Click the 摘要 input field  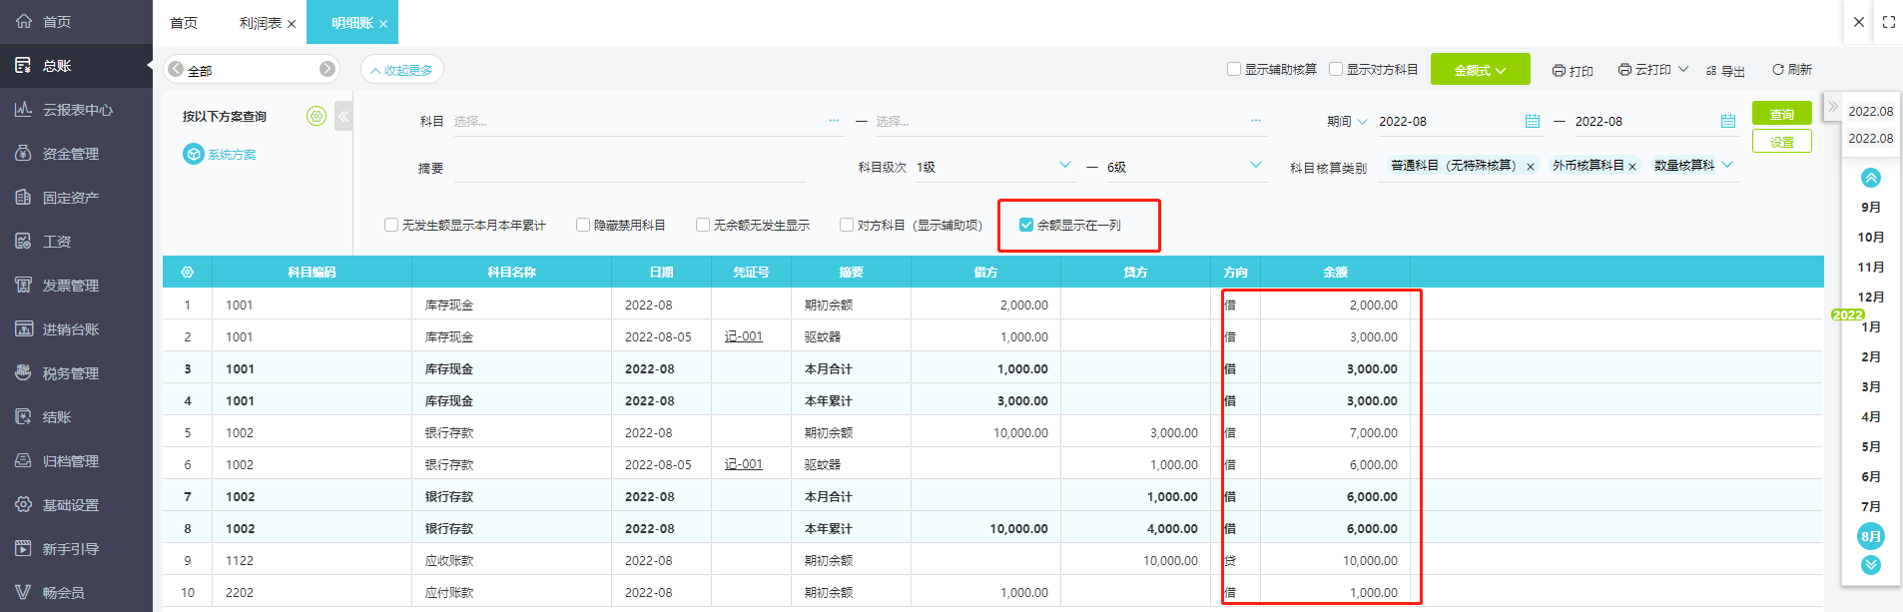click(629, 169)
